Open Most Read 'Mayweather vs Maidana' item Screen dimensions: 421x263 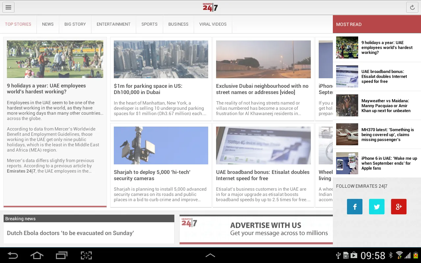(x=377, y=106)
